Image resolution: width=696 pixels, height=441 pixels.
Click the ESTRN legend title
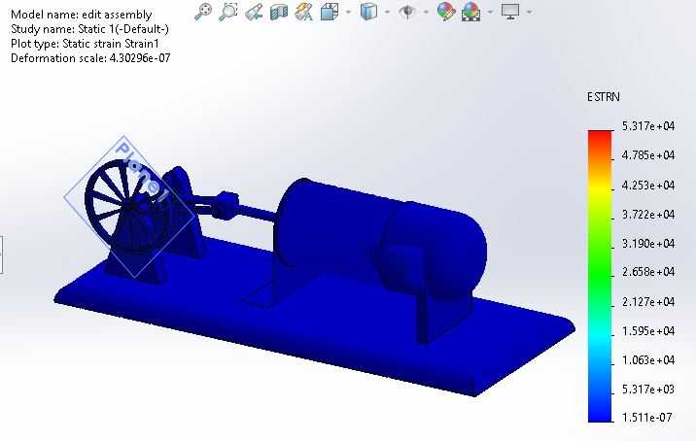[x=604, y=97]
